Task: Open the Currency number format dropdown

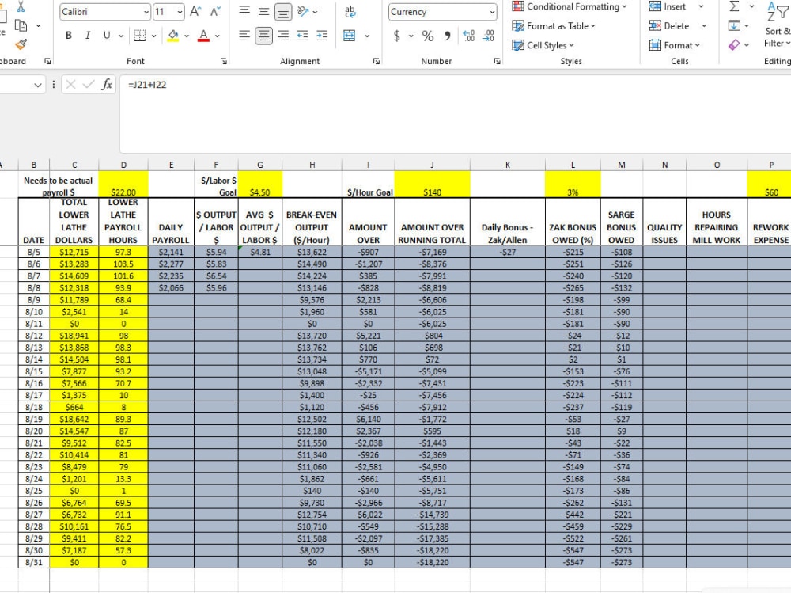Action: [x=492, y=12]
